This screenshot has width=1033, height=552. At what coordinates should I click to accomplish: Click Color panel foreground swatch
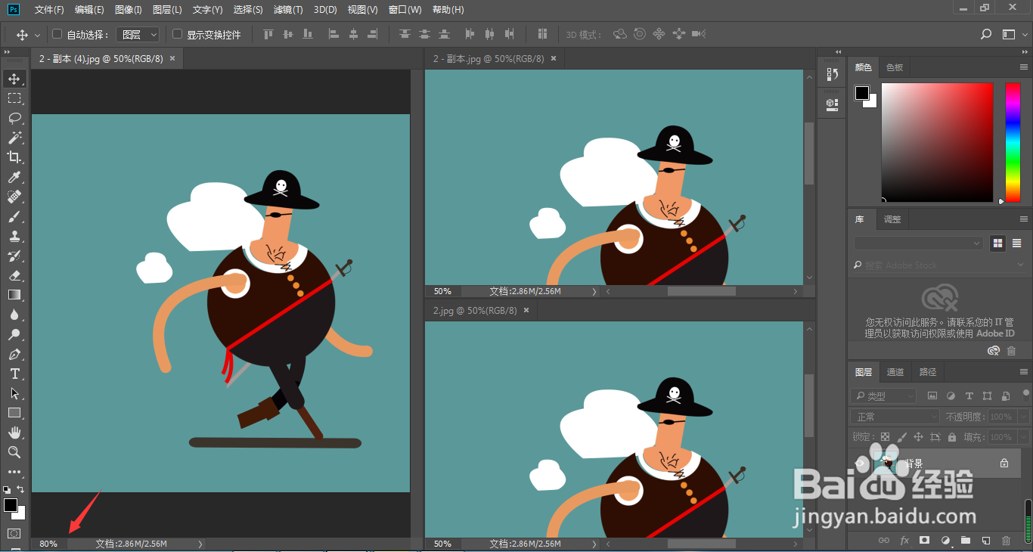(x=862, y=93)
